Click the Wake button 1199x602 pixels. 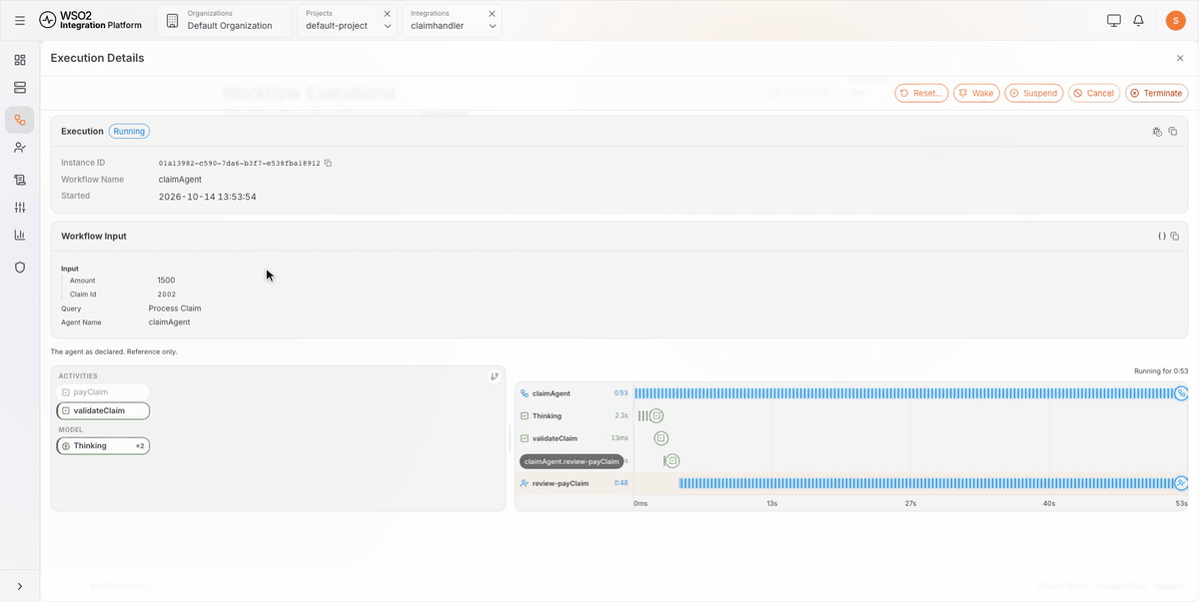click(976, 93)
